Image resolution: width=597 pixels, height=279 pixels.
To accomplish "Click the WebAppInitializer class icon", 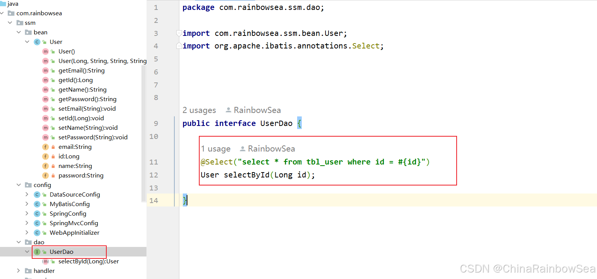I will pos(37,233).
